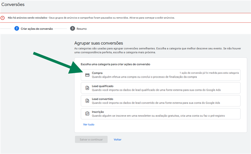Click the Agrupar suas conversões heading
Image resolution: width=251 pixels, height=154 pixels.
coord(98,43)
